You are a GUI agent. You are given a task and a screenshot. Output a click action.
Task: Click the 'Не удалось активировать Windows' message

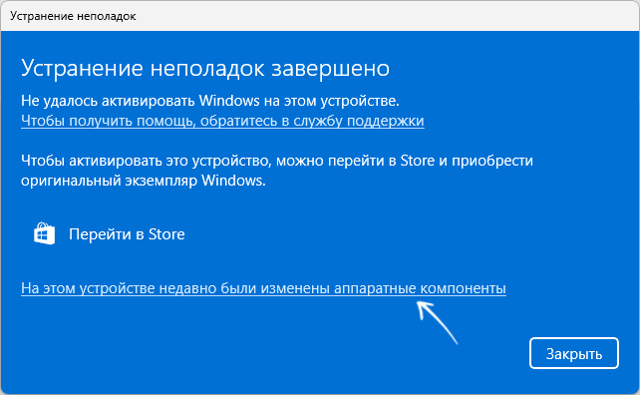pyautogui.click(x=209, y=101)
